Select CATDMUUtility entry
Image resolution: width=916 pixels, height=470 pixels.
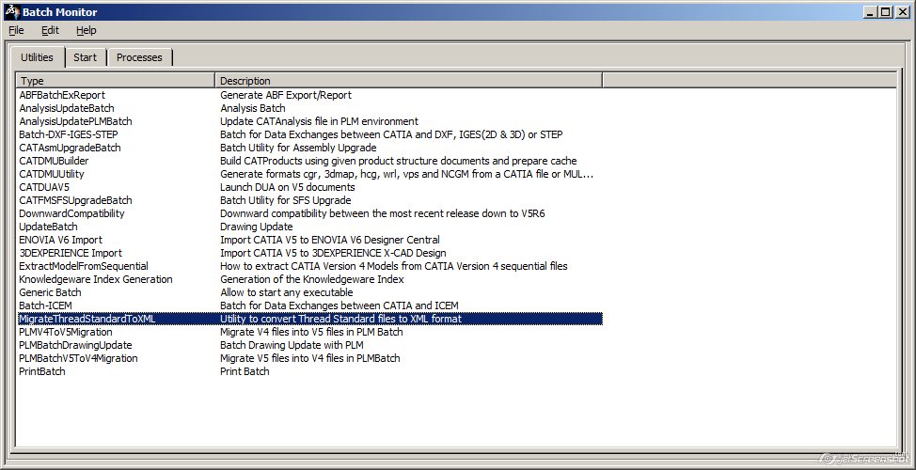pos(52,174)
